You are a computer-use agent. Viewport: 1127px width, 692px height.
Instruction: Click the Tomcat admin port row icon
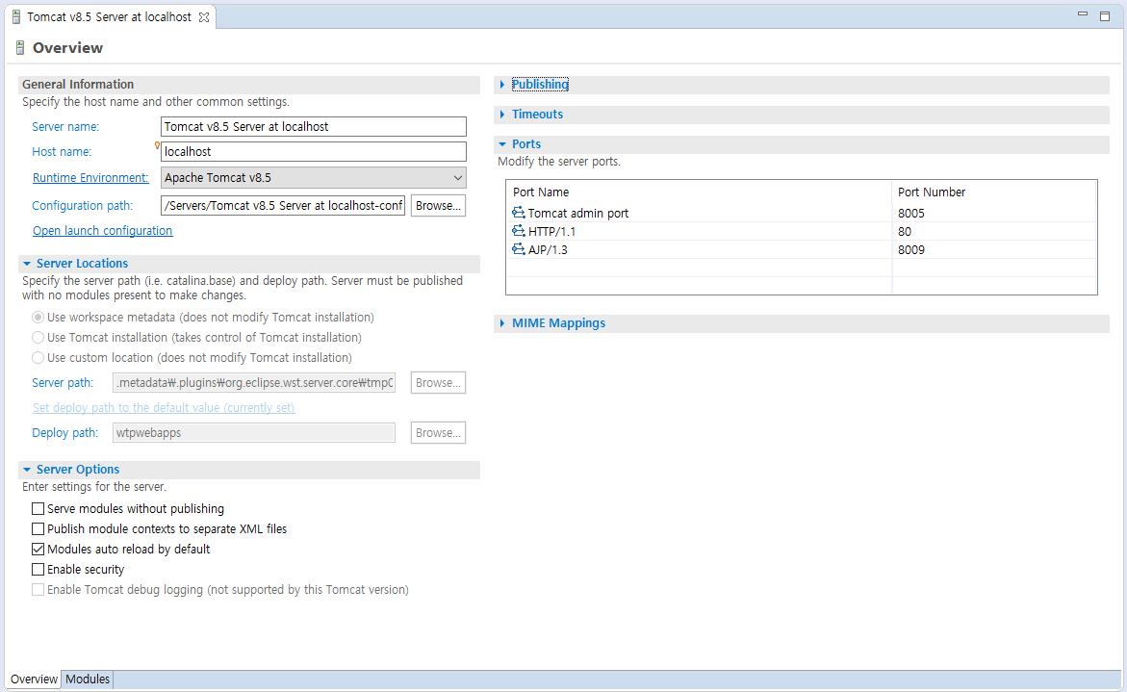[x=518, y=213]
